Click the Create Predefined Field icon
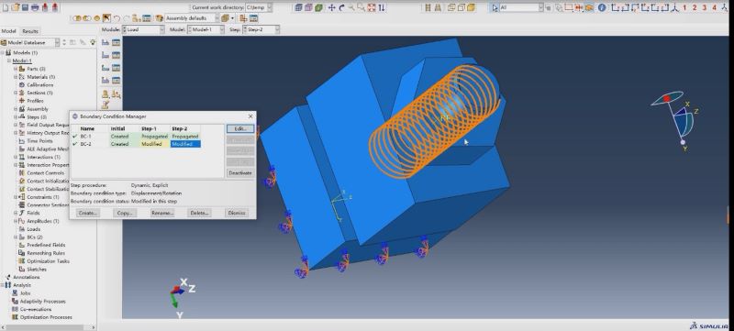This screenshot has height=331, width=734. tap(106, 68)
